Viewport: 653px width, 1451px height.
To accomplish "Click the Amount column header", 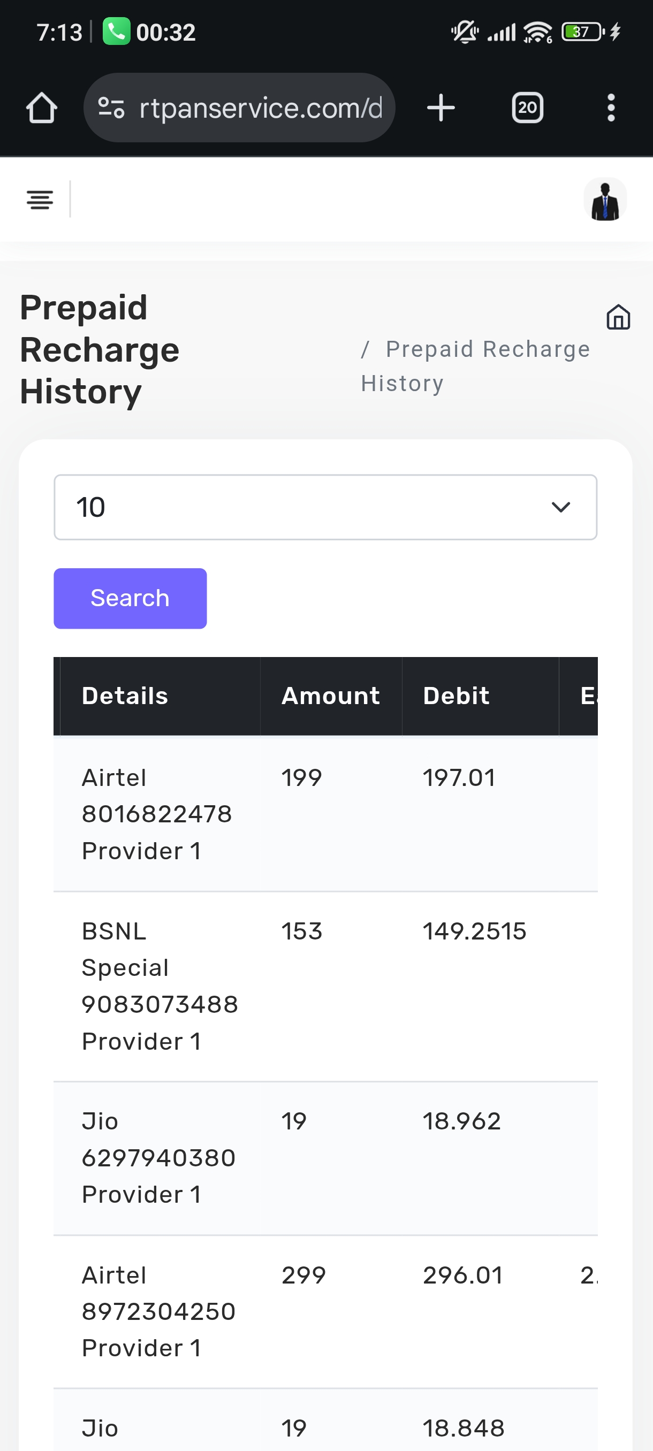I will click(331, 696).
